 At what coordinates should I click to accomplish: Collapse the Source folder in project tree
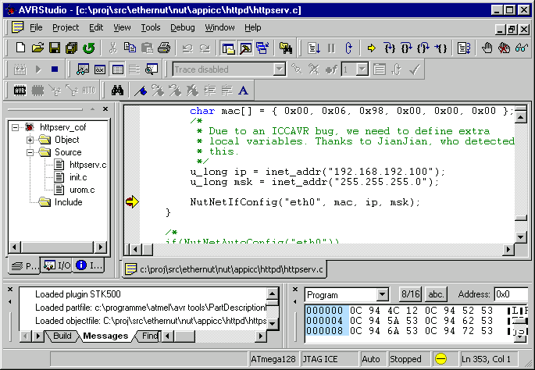pos(30,152)
